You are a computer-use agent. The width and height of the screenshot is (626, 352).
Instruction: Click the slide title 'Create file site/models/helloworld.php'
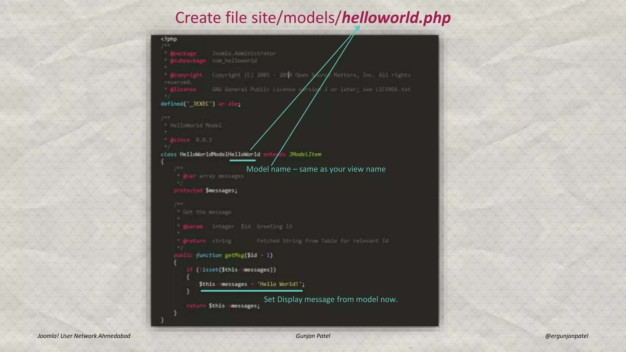click(x=313, y=18)
